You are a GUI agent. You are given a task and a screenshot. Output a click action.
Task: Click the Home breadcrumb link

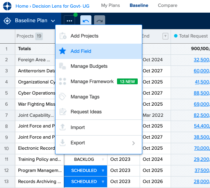[22, 6]
